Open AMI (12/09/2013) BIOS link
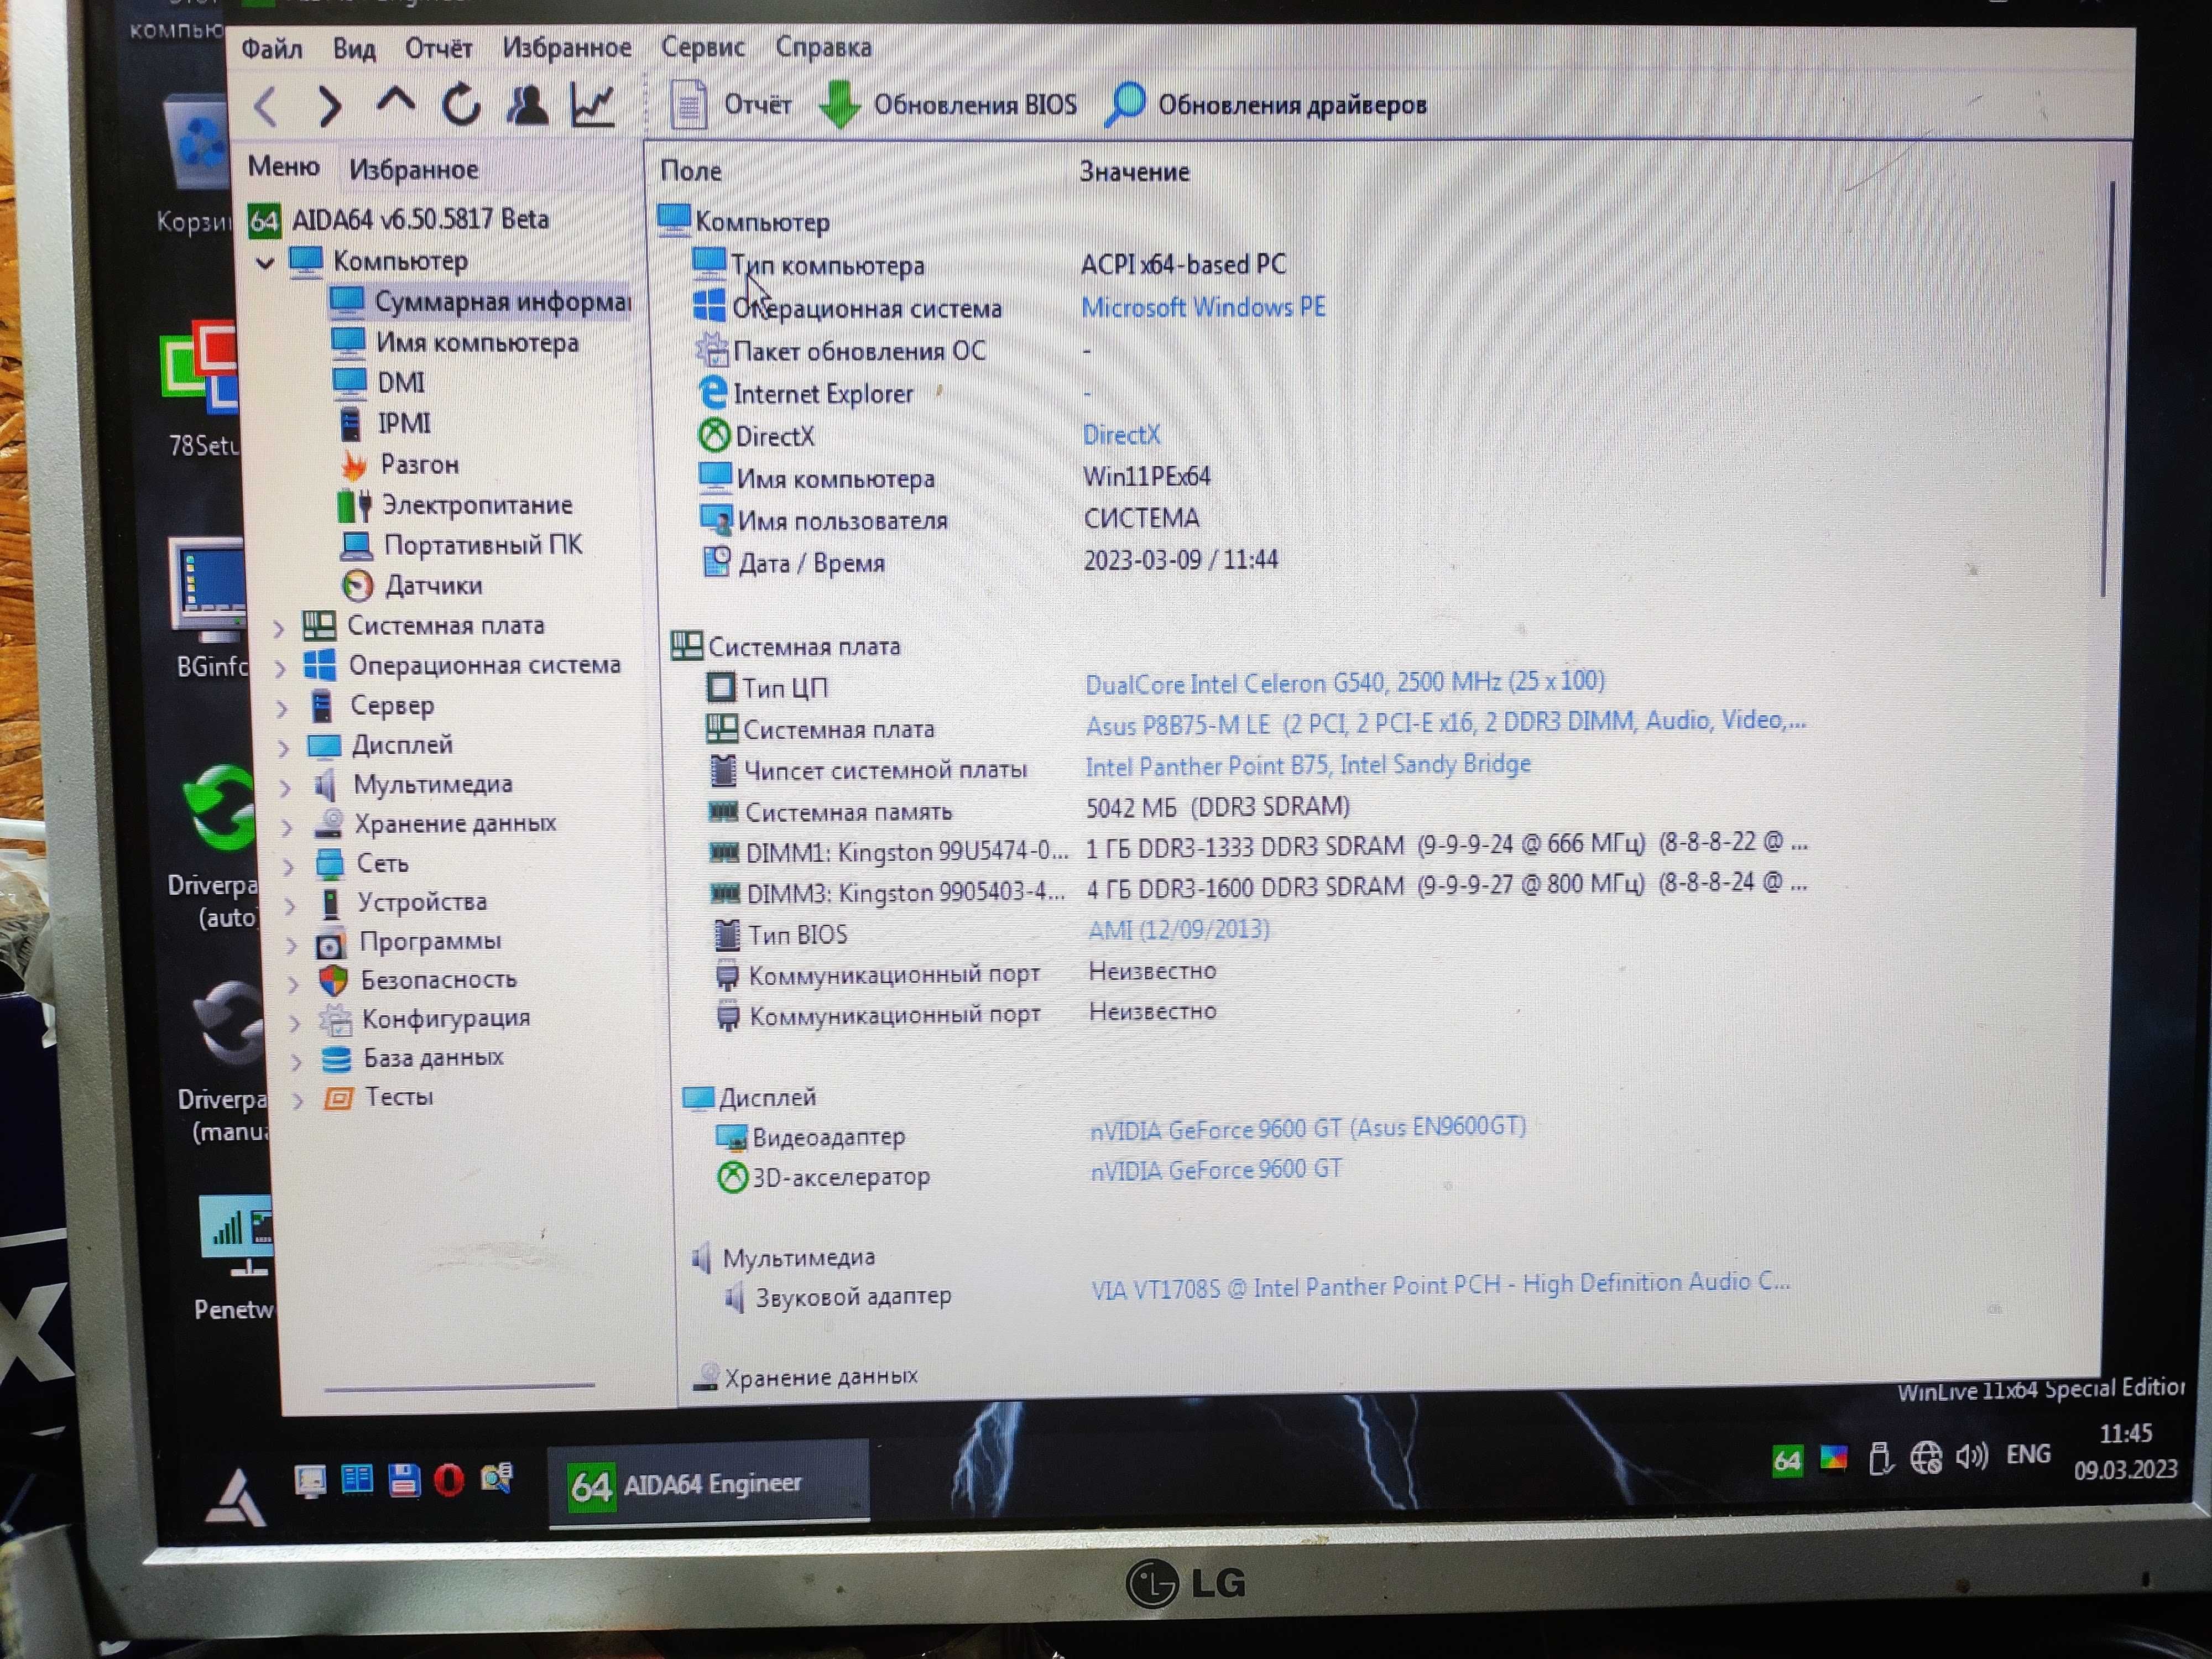 coord(1179,930)
